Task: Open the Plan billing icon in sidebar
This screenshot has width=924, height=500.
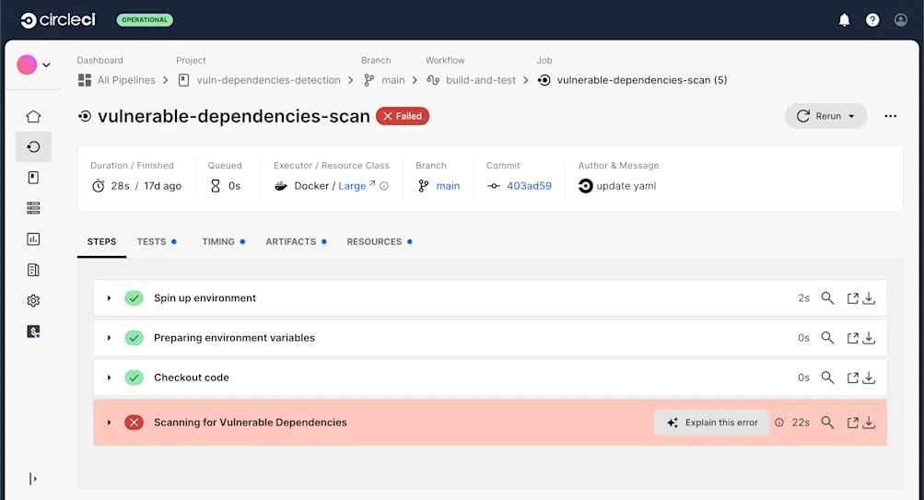Action: click(x=33, y=331)
